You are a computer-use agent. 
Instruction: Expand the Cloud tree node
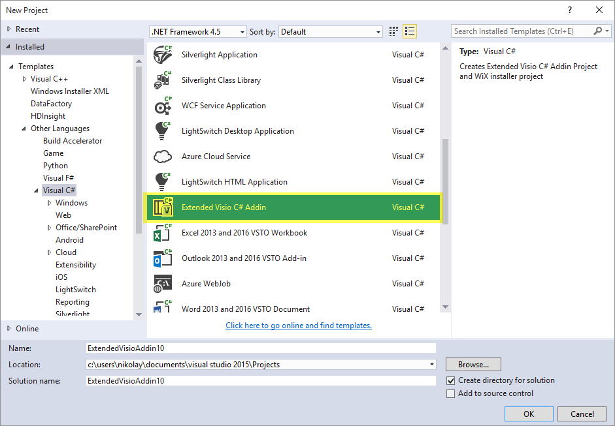(50, 252)
